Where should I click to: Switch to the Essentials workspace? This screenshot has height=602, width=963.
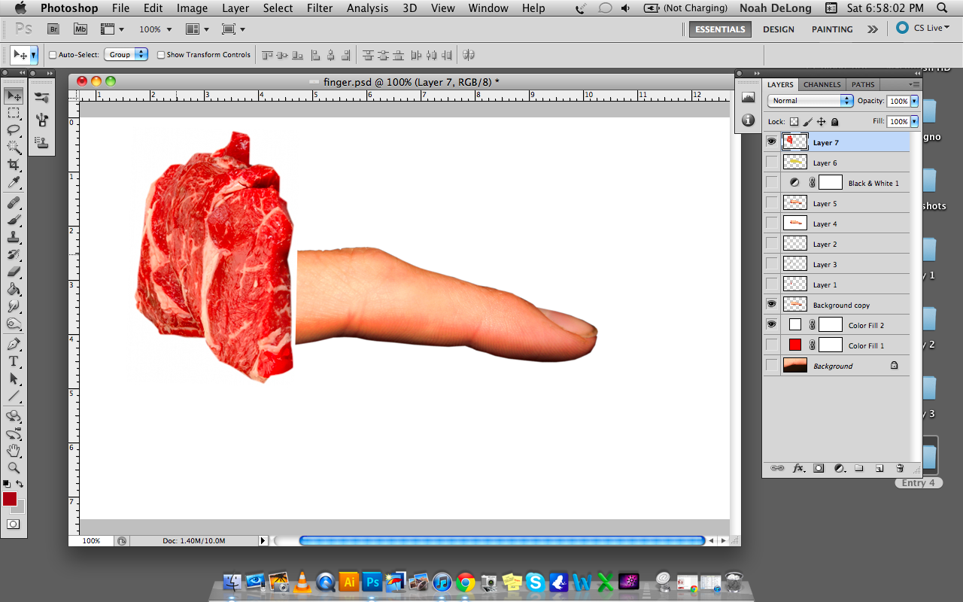click(x=720, y=29)
